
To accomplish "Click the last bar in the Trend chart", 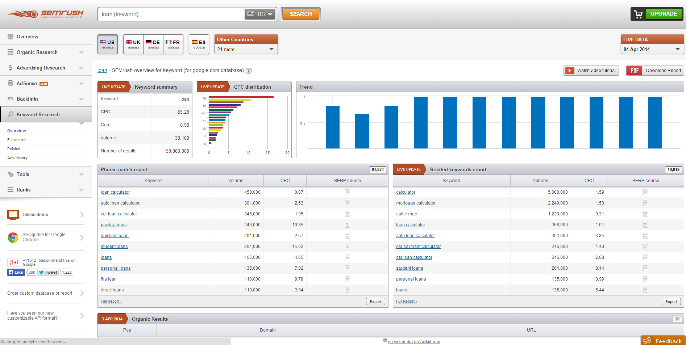I will [655, 122].
